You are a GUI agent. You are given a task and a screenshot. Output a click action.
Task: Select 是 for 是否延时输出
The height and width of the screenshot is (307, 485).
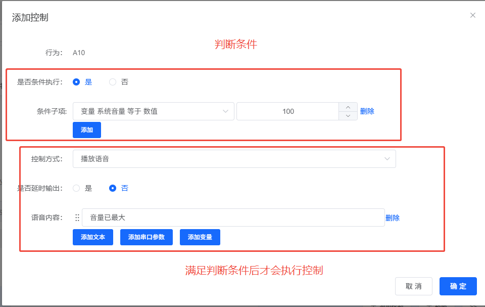point(77,188)
